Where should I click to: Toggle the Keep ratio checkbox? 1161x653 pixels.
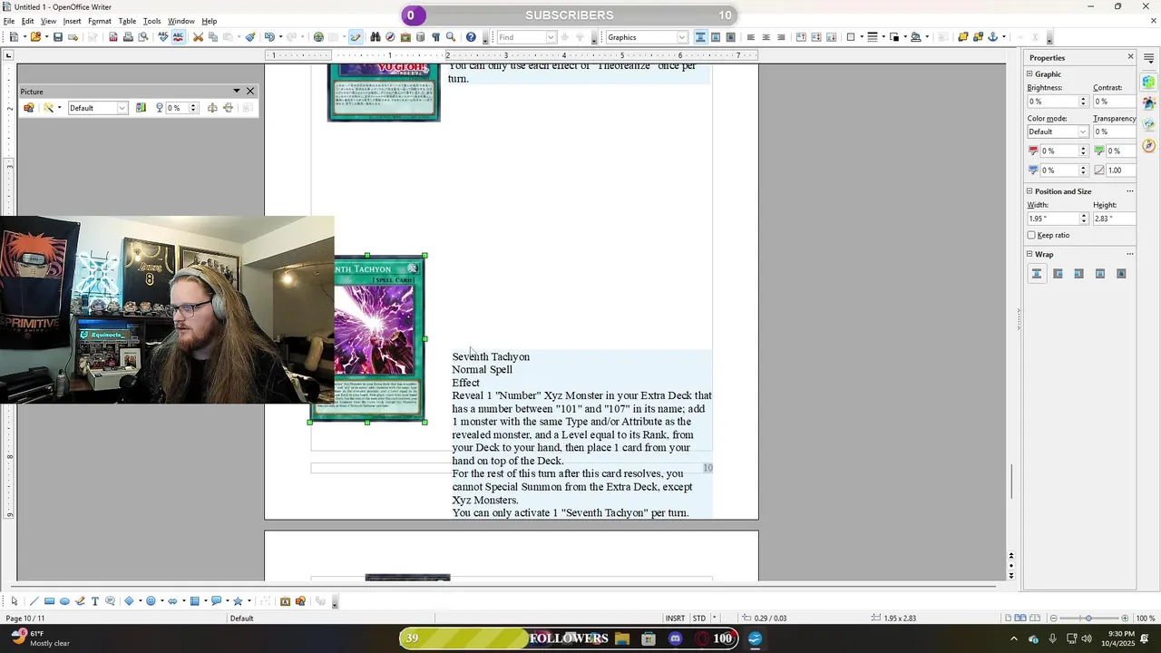1031,235
